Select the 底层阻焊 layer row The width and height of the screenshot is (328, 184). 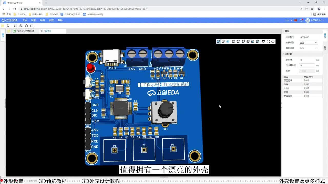point(302,96)
